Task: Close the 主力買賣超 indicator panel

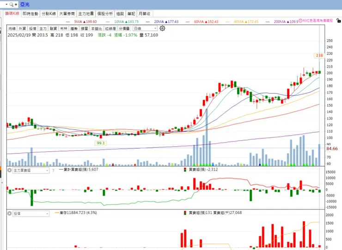Action: coord(9,170)
